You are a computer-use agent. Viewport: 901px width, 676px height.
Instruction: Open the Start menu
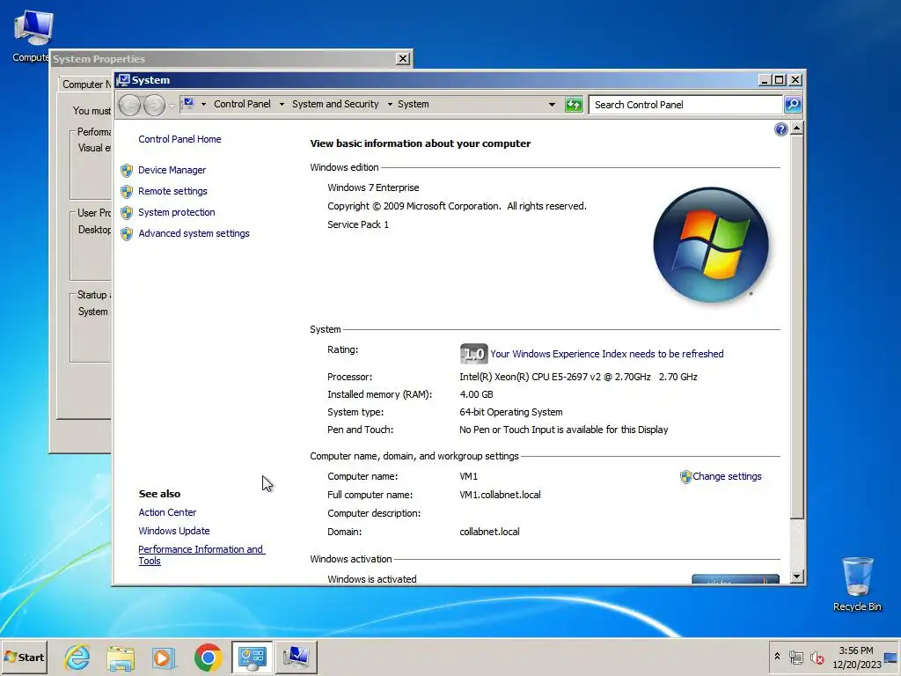click(x=24, y=657)
